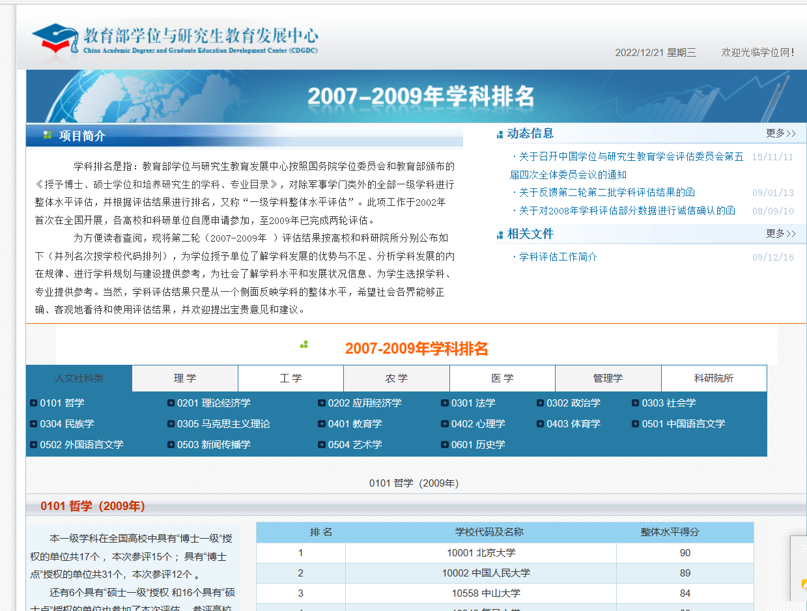Switch to the 理学 tab
This screenshot has height=611, width=807.
click(x=185, y=378)
